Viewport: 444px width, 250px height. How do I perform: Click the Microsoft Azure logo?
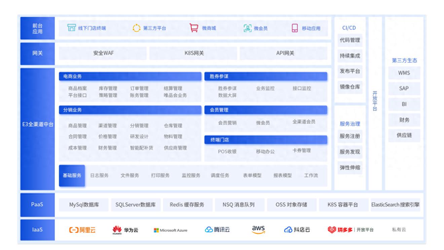pyautogui.click(x=171, y=230)
